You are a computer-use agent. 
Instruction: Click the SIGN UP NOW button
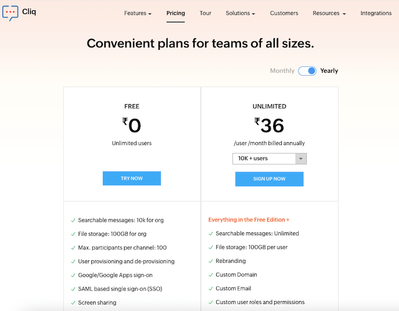coord(269,179)
